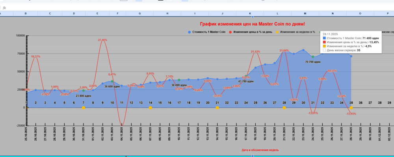394x157 pixels.
Task: Click the top center chart resize handle
Action: [252, 17]
